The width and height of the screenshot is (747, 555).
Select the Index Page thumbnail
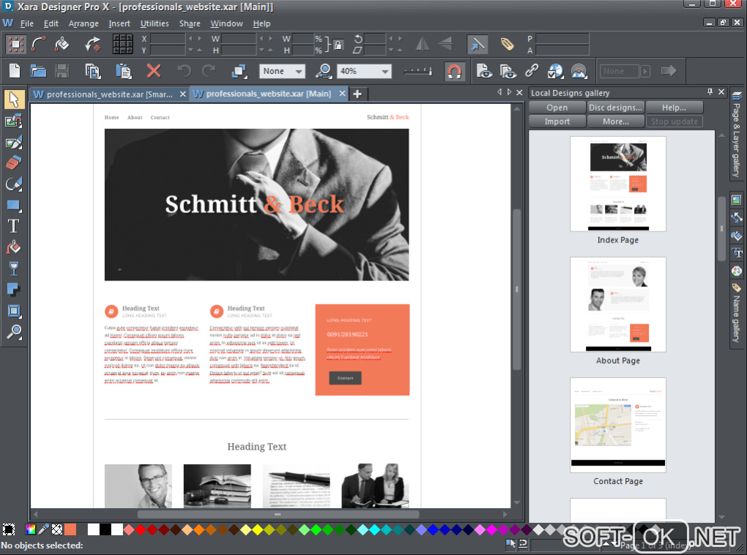click(x=618, y=184)
